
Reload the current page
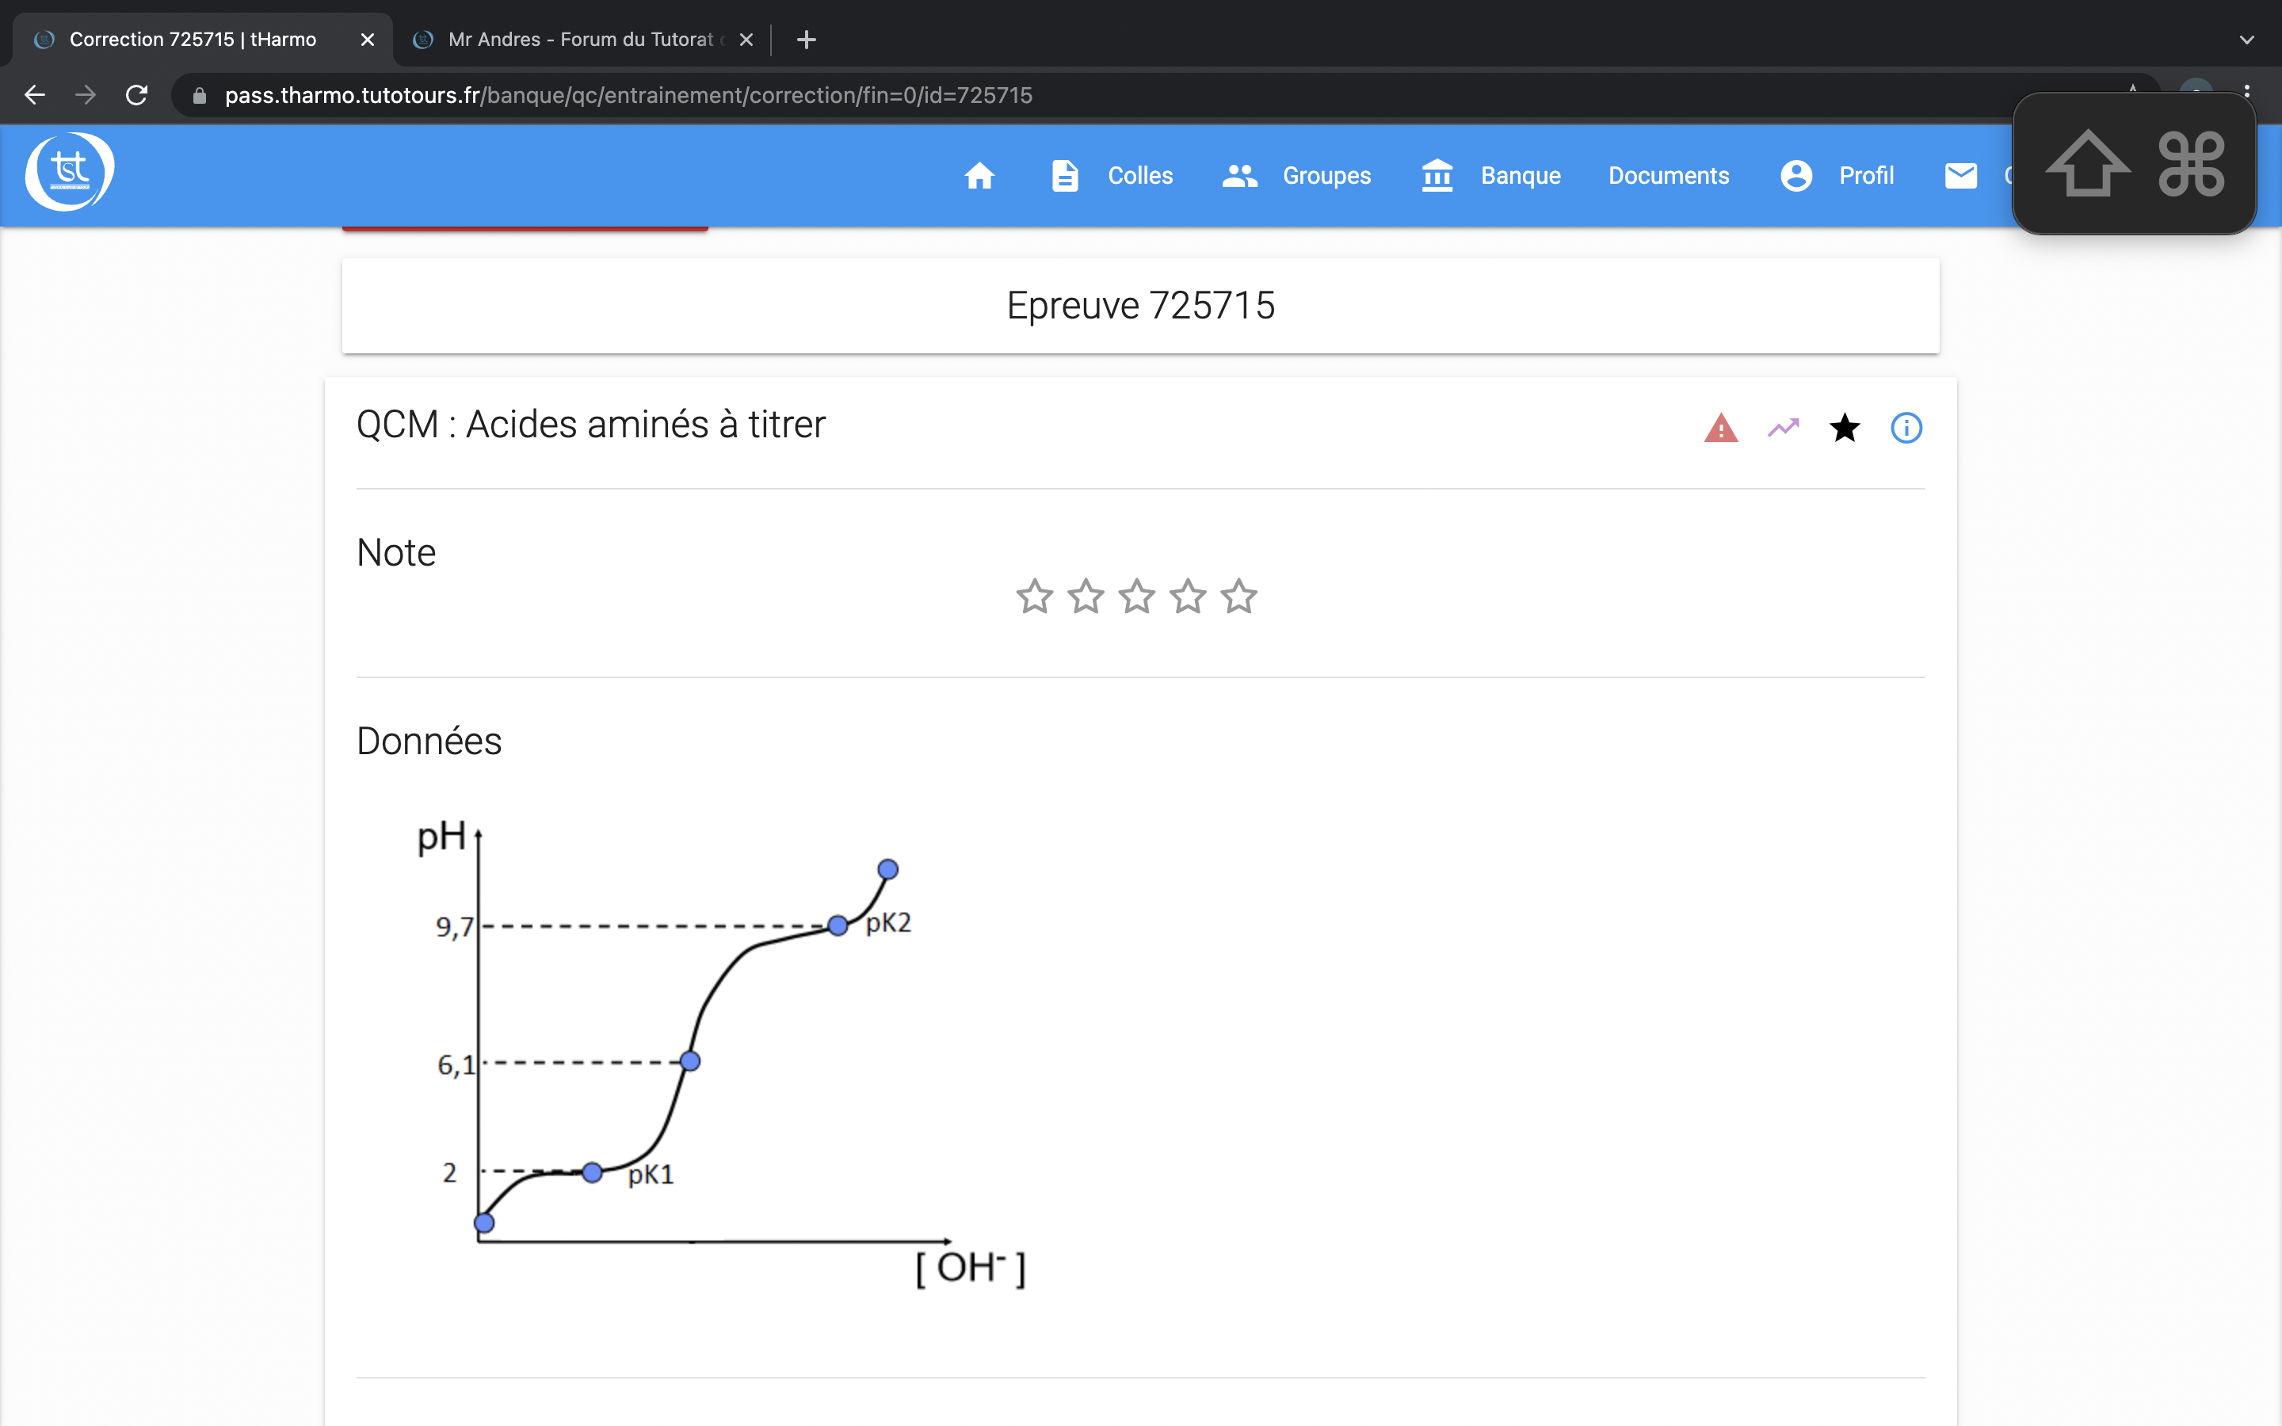137,95
